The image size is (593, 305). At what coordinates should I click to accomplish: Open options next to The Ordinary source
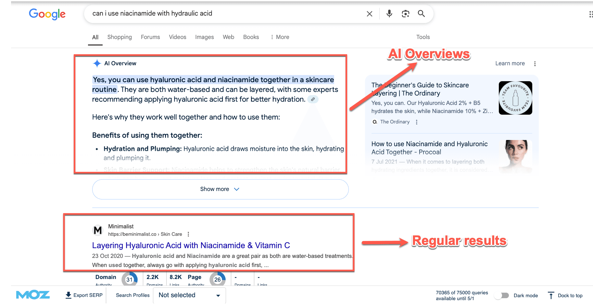(417, 122)
